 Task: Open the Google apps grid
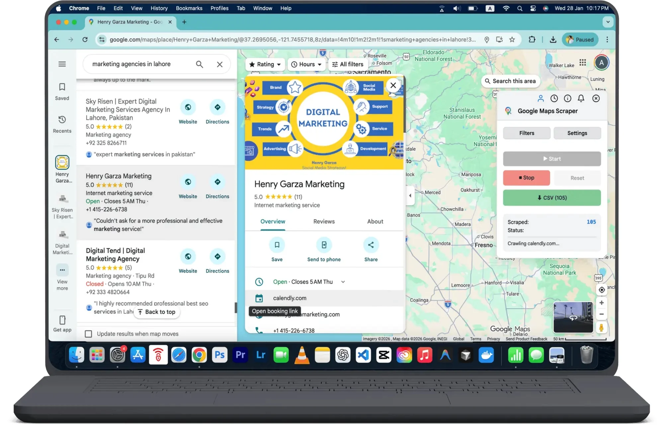pyautogui.click(x=583, y=62)
